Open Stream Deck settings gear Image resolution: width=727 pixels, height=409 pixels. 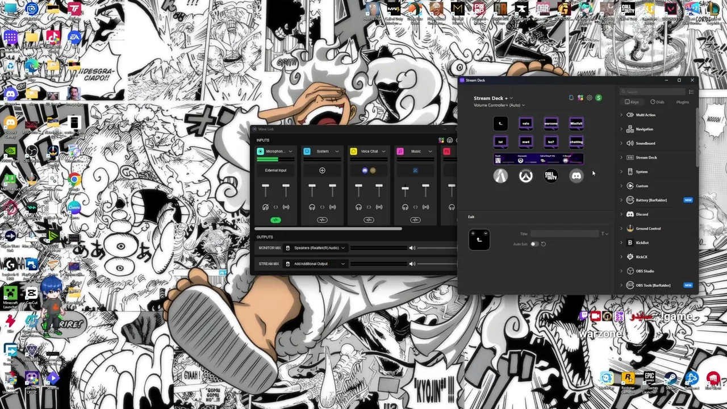tap(590, 98)
